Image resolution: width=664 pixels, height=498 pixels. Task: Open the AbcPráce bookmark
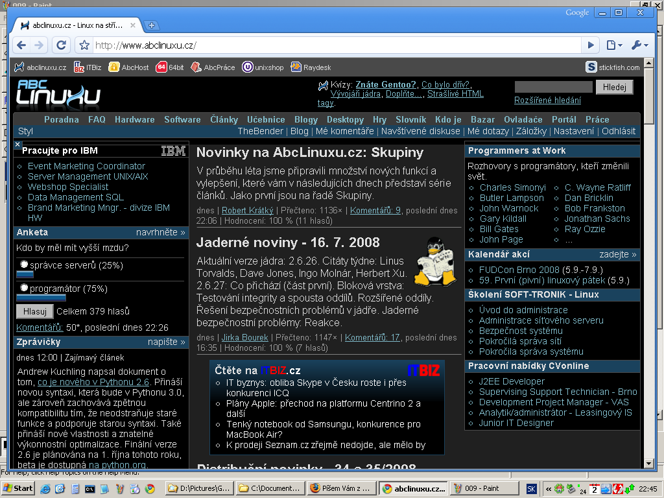point(213,67)
